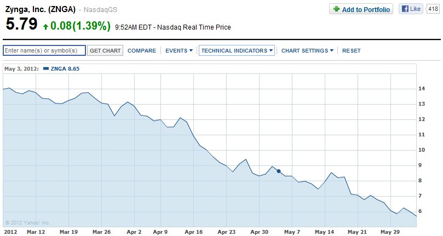Click the 418 likes count bubble

[433, 9]
